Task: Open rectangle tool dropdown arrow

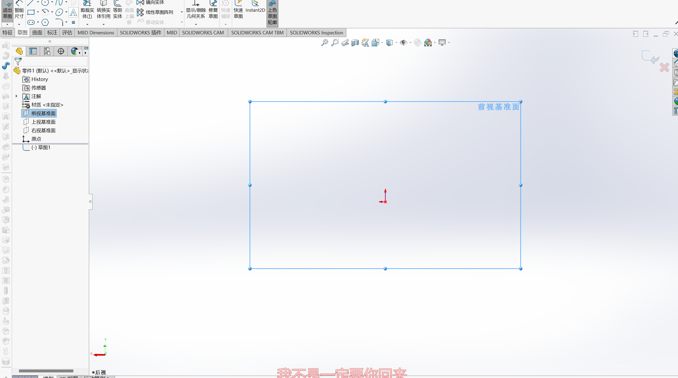Action: 38,12
